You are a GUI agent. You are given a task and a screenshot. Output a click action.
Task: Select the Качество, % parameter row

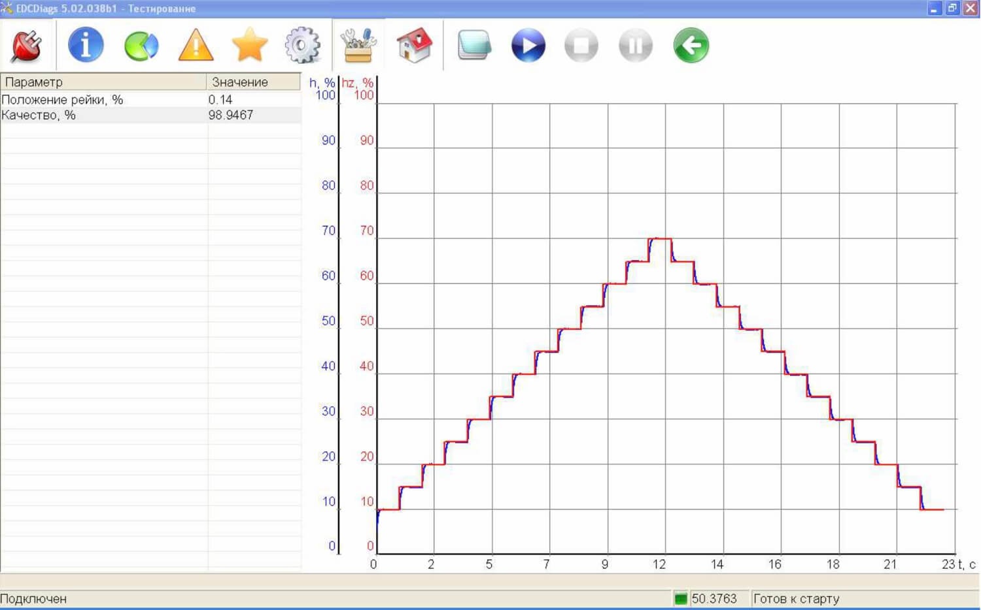pyautogui.click(x=151, y=115)
